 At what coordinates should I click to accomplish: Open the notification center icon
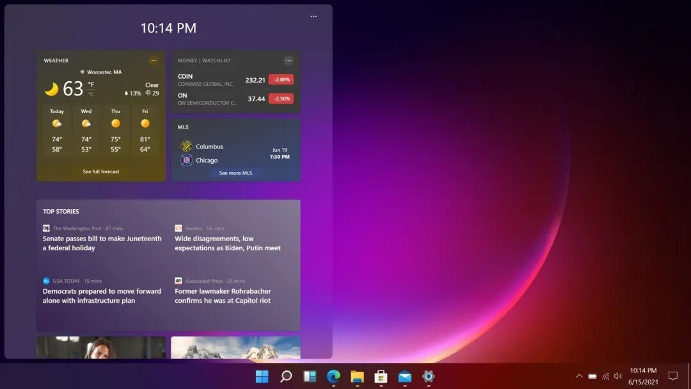tap(673, 376)
